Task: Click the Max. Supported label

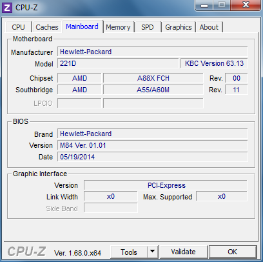Action: click(168, 197)
